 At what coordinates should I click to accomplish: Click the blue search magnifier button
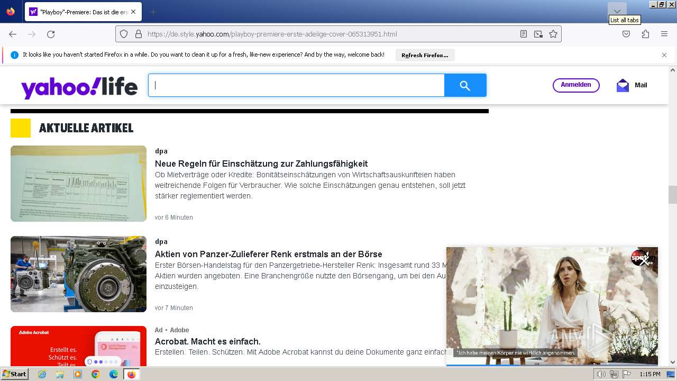coord(465,85)
